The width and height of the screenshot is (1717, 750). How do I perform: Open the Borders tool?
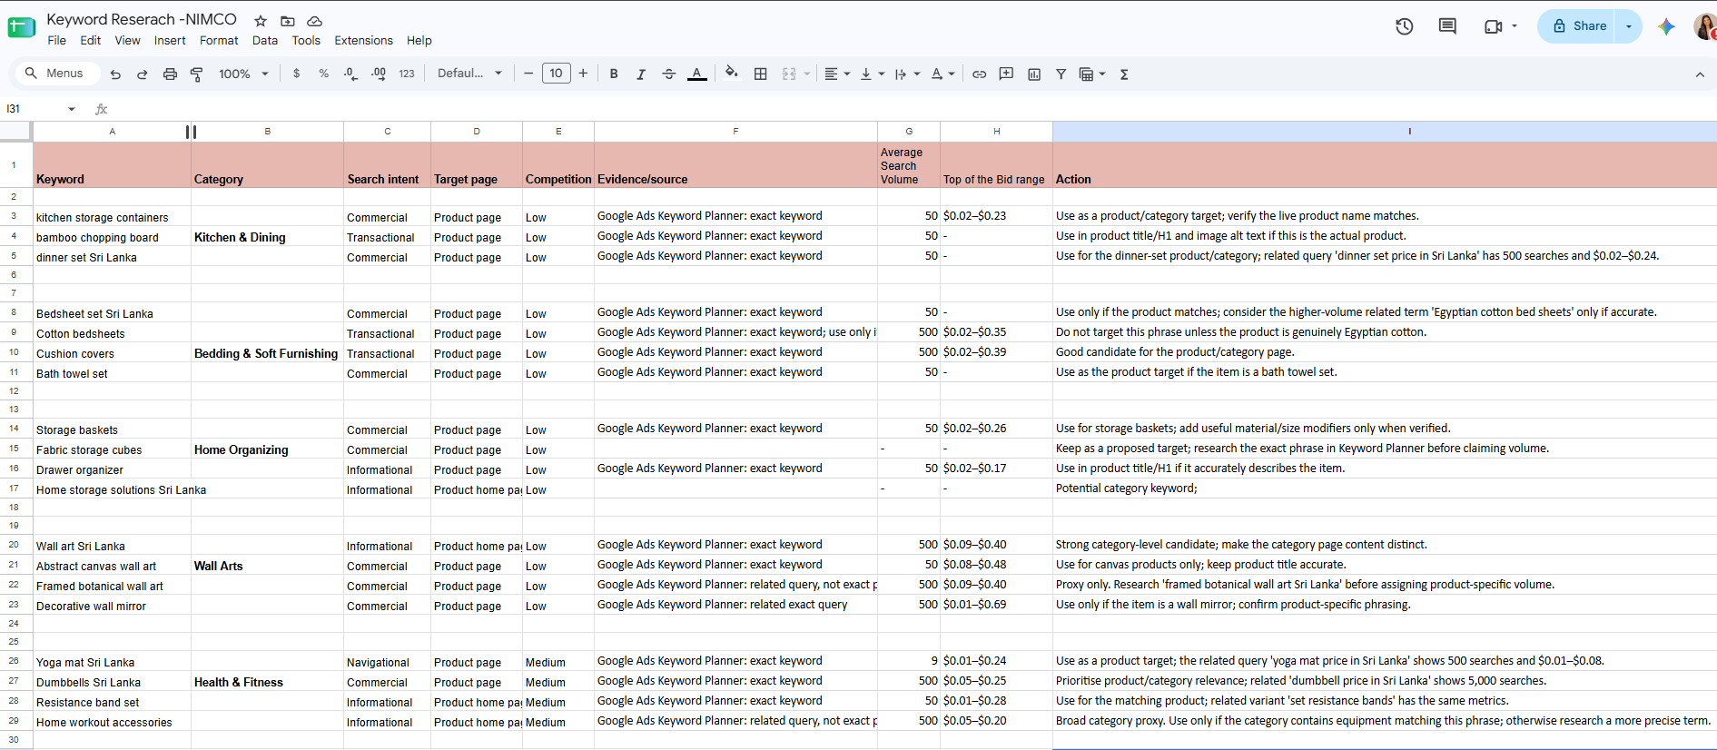tap(761, 74)
